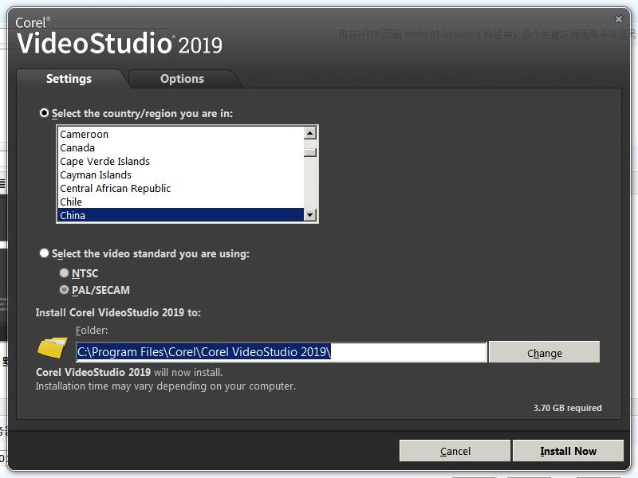Open the Options tab
This screenshot has width=638, height=478.
(182, 79)
